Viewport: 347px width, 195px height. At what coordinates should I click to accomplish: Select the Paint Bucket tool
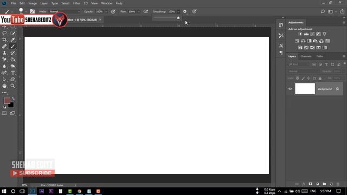tap(13, 60)
